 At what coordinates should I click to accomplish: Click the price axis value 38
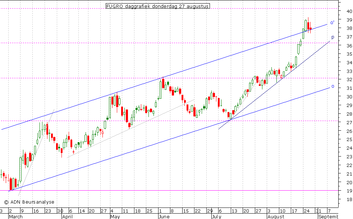349,28
